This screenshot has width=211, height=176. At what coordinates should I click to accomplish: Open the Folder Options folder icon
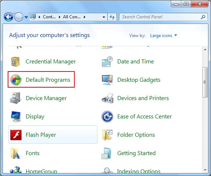107,135
